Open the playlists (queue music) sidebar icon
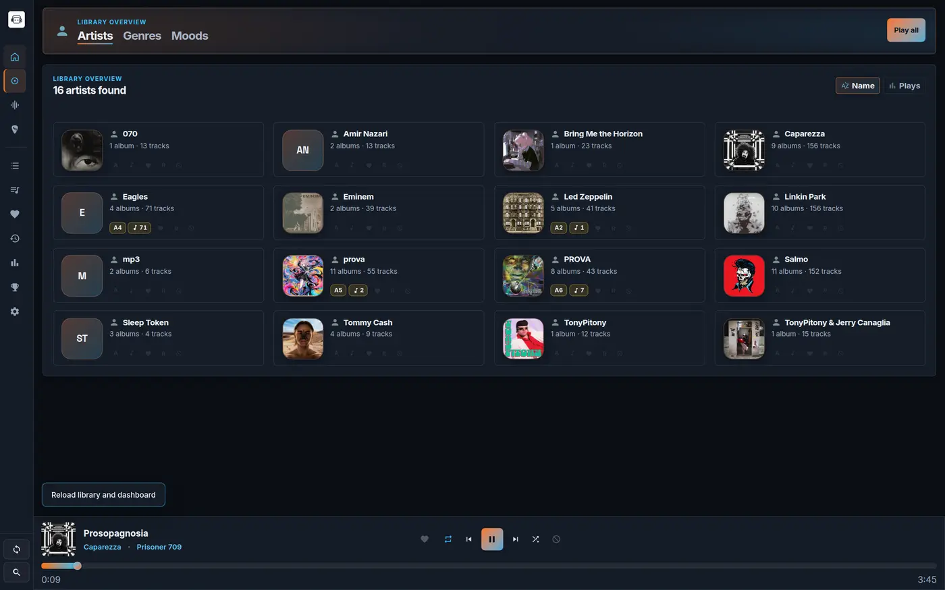 15,190
